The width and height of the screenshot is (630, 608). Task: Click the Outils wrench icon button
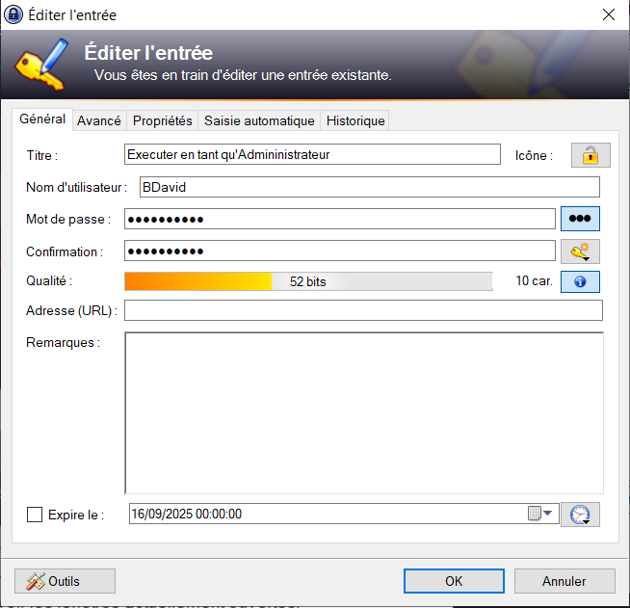[x=65, y=581]
